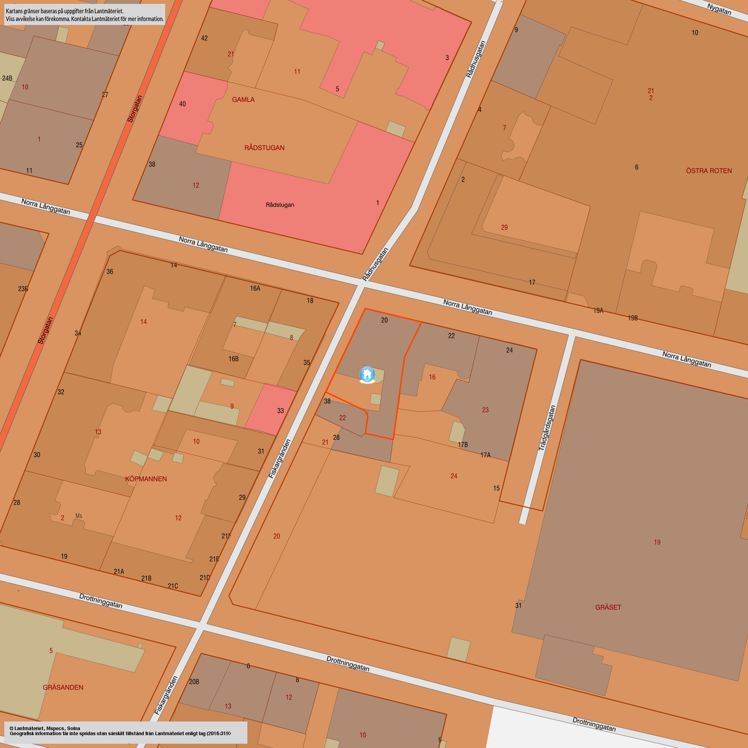Viewport: 748px width, 748px height.
Task: Click house number 20 in highlighted parcel
Action: pyautogui.click(x=384, y=320)
